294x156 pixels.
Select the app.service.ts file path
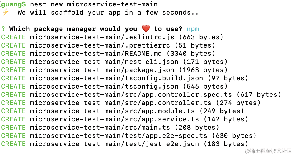coord(114,119)
